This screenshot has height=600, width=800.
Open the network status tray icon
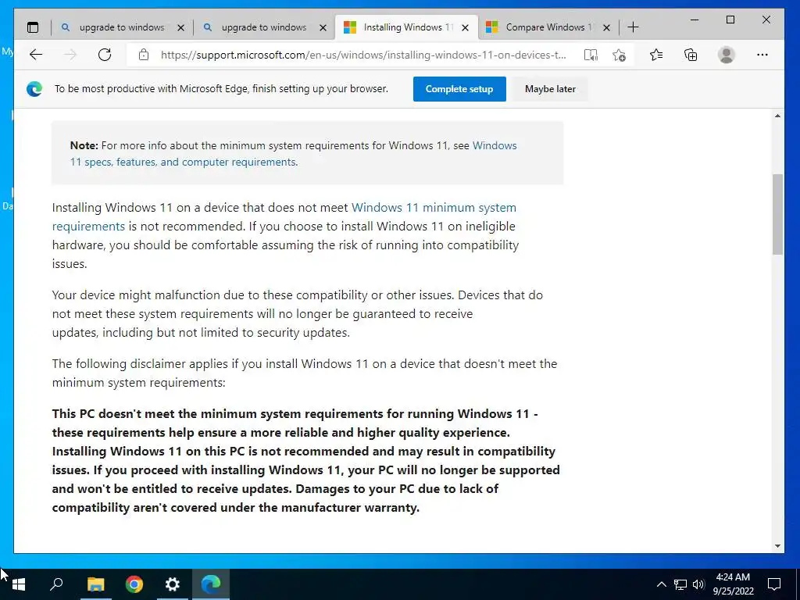(680, 584)
